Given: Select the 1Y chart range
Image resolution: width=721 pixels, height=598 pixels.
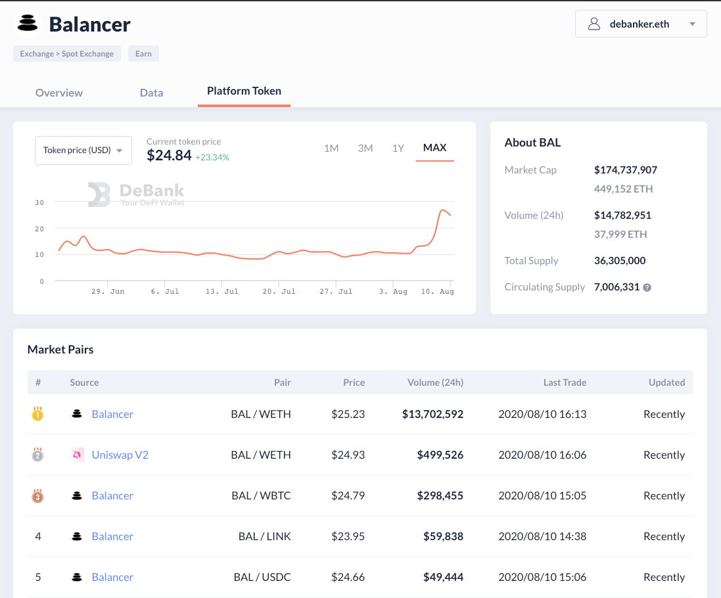Looking at the screenshot, I should pos(398,148).
